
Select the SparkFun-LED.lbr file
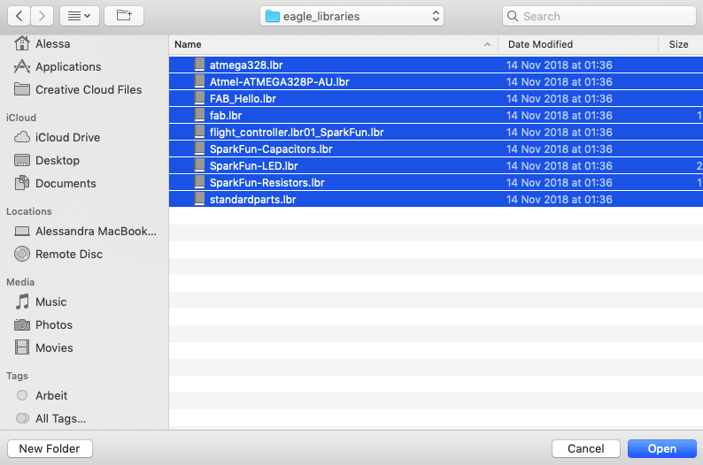pyautogui.click(x=436, y=166)
